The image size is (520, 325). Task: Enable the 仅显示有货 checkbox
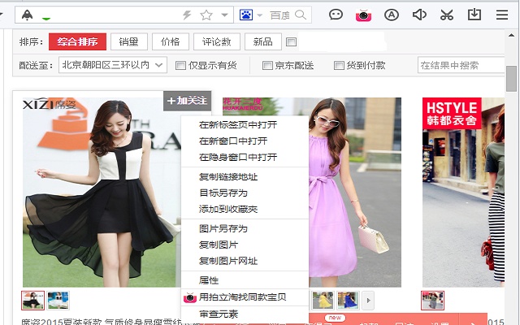coord(180,65)
